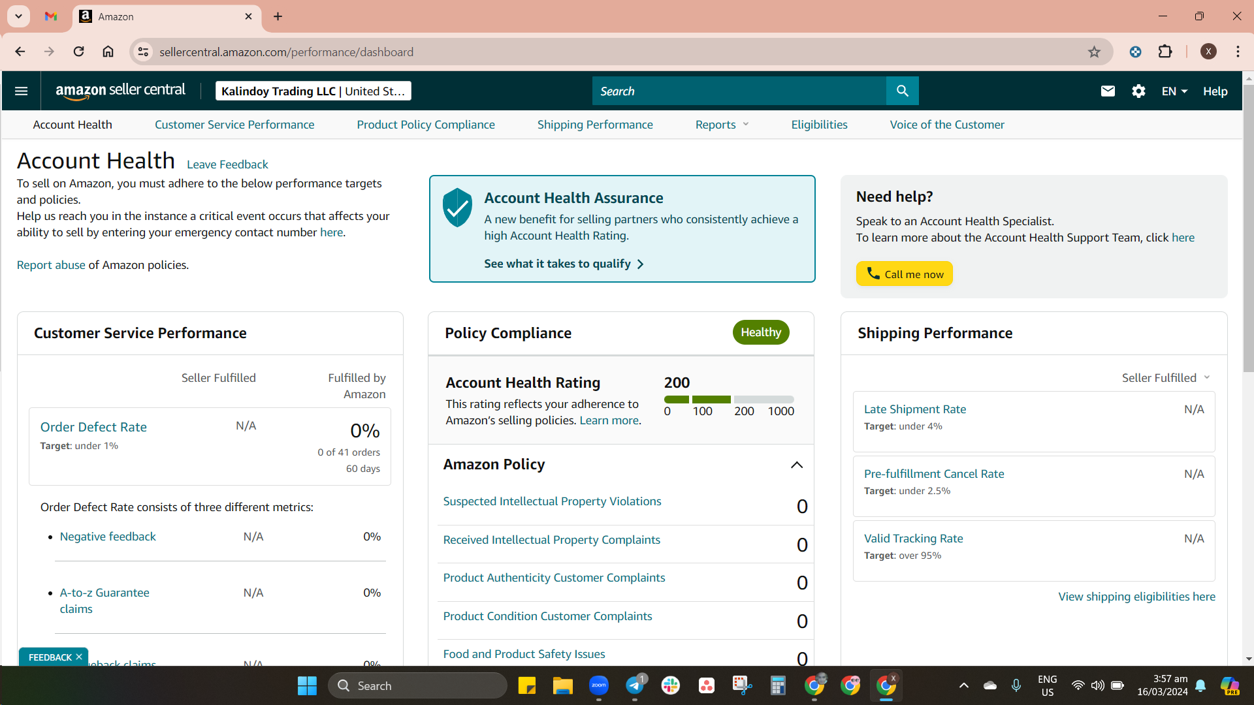Click the Account Health Rating progress bar

729,399
